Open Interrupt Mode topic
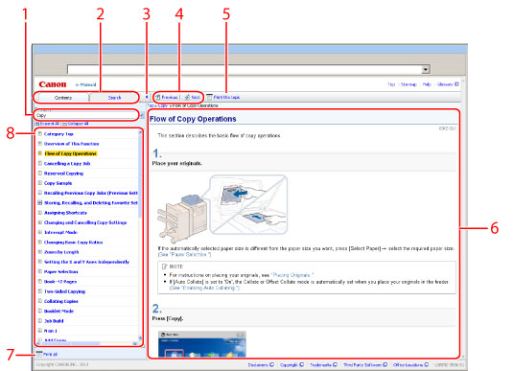Image resolution: width=513 pixels, height=371 pixels. [x=60, y=232]
